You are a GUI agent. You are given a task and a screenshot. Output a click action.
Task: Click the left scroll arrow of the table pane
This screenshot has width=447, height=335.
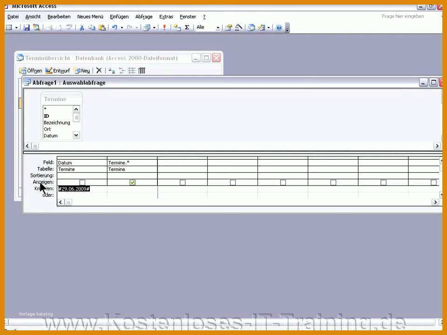27,146
